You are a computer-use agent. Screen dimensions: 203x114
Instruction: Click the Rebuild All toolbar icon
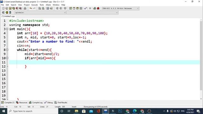tap(81, 9)
